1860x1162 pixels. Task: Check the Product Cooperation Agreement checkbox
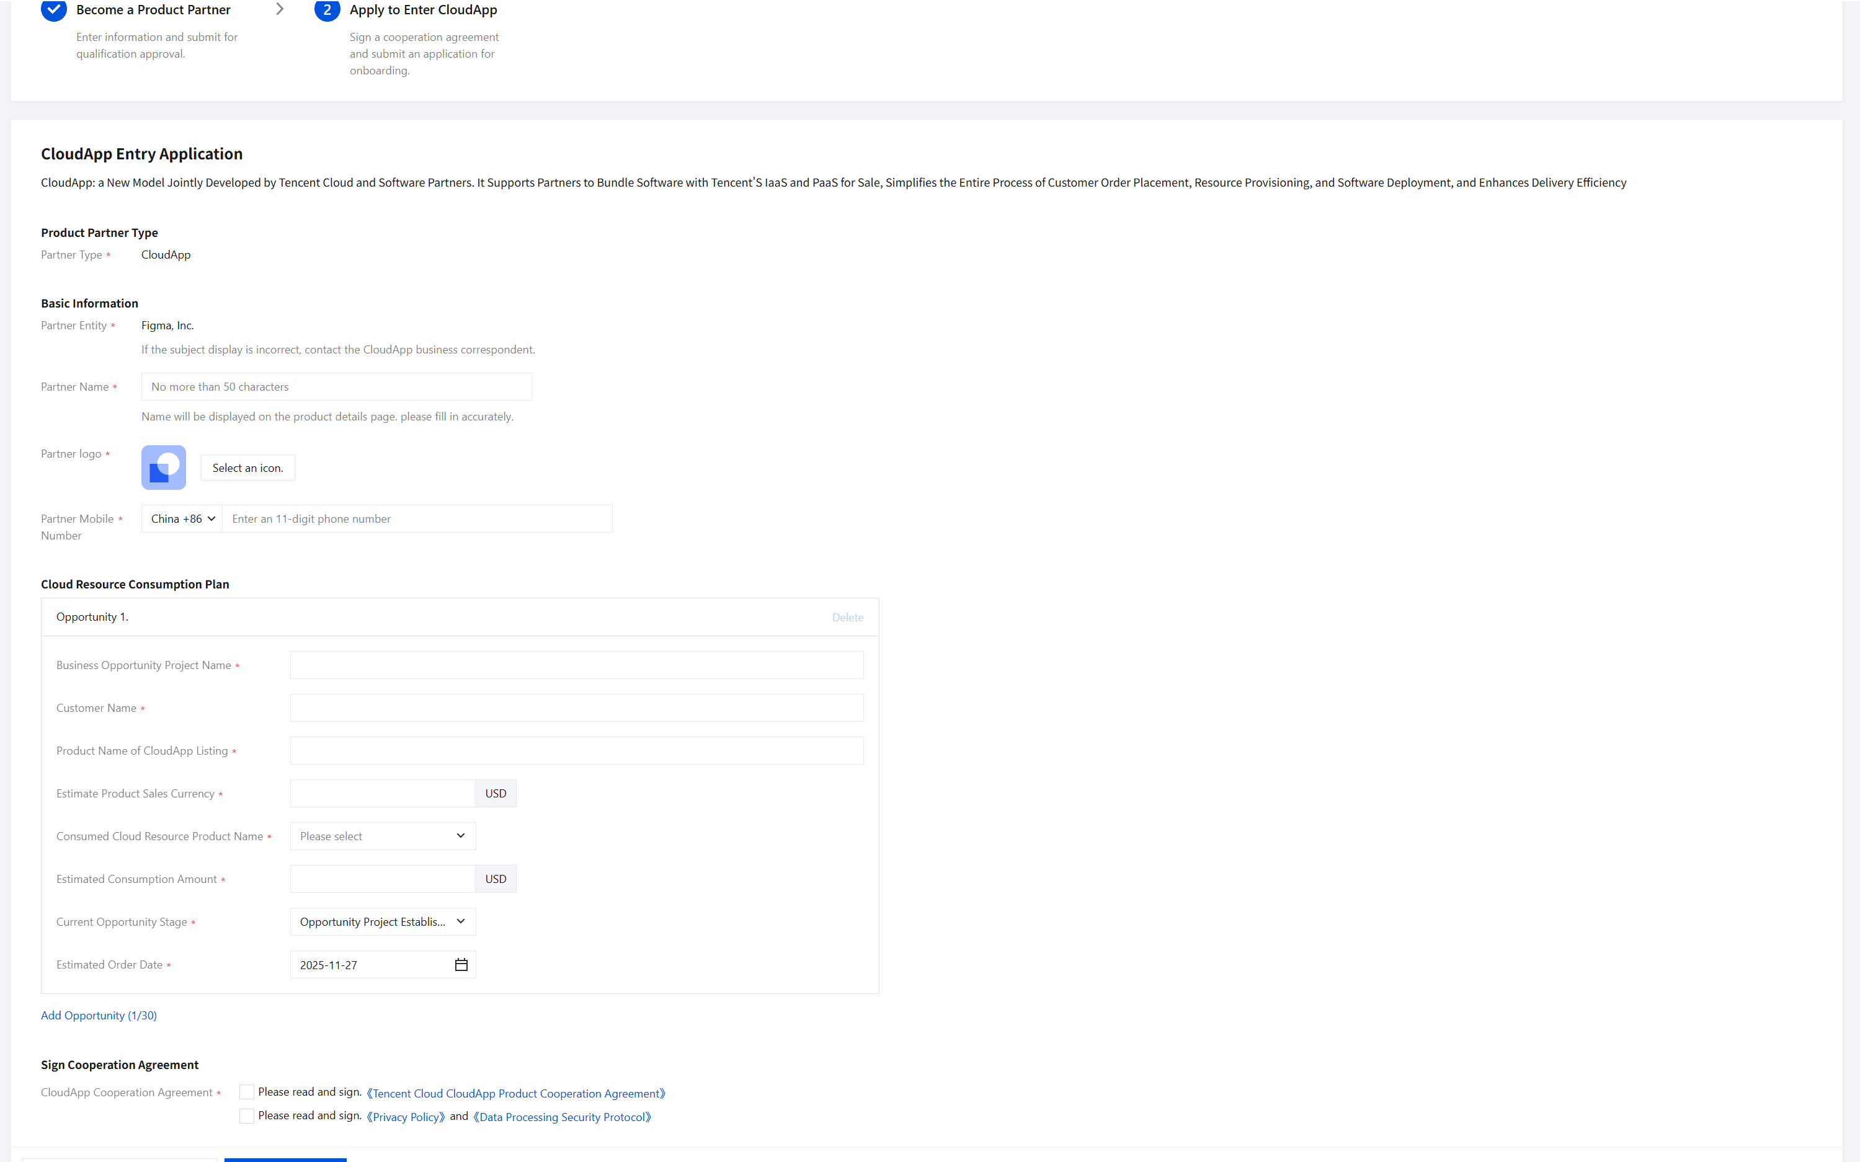[247, 1092]
